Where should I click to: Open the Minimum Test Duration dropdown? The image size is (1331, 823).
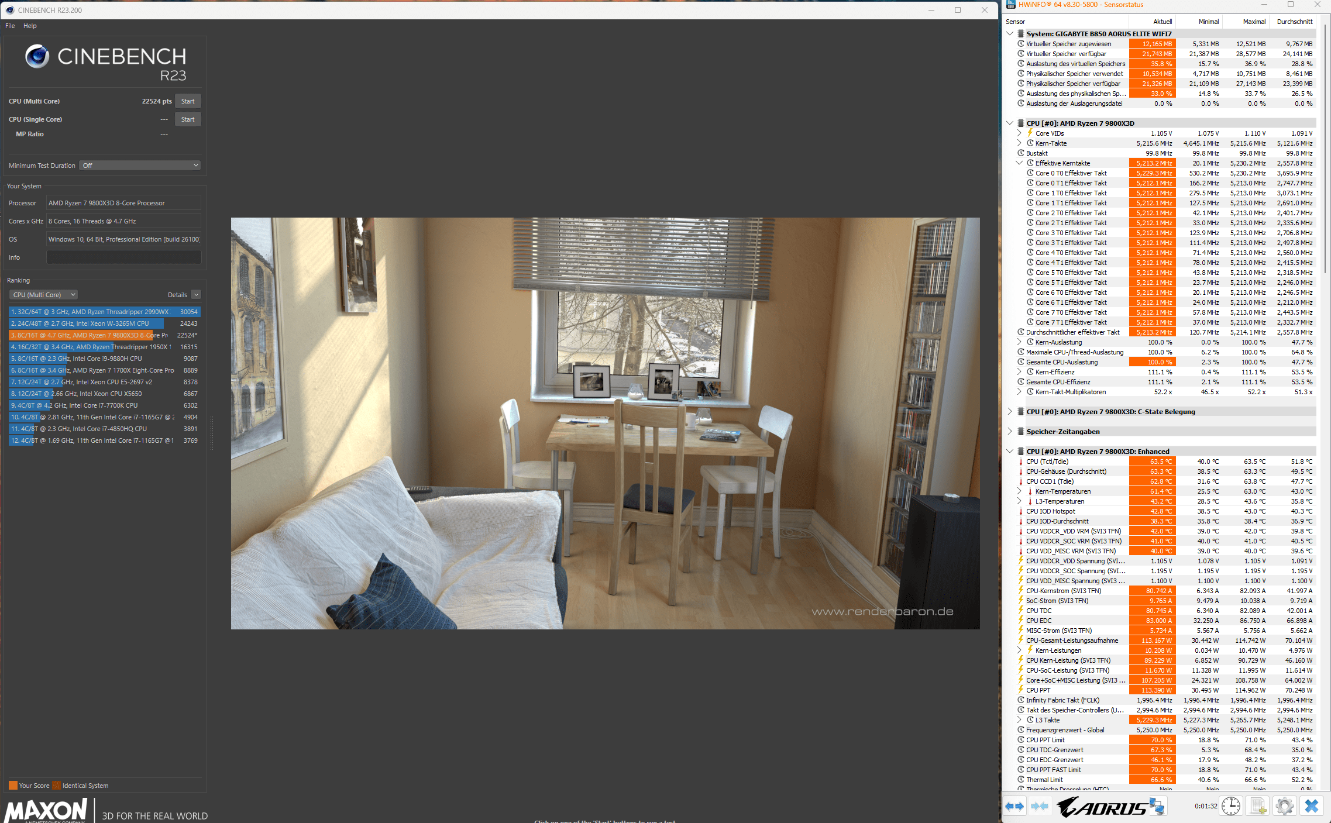pos(140,166)
